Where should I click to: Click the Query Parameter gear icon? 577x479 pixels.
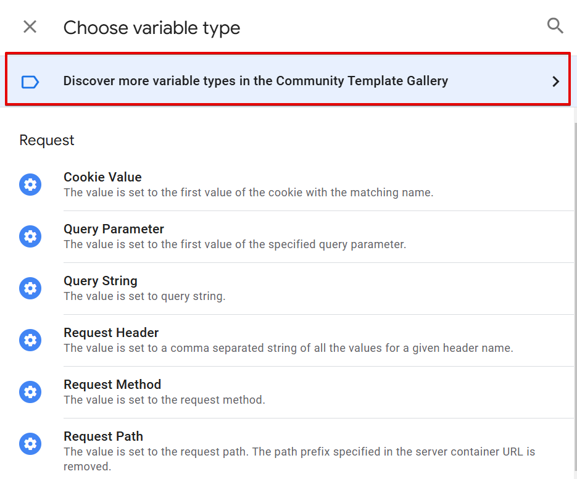click(30, 236)
